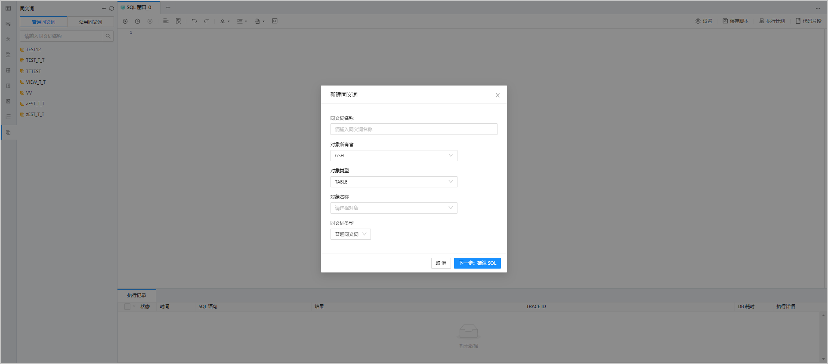Click 保存脚本 save script
The width and height of the screenshot is (828, 364).
[735, 21]
